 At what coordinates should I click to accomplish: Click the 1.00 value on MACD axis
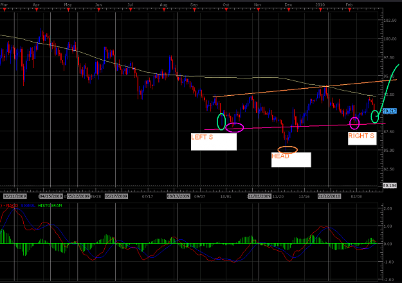click(x=388, y=226)
